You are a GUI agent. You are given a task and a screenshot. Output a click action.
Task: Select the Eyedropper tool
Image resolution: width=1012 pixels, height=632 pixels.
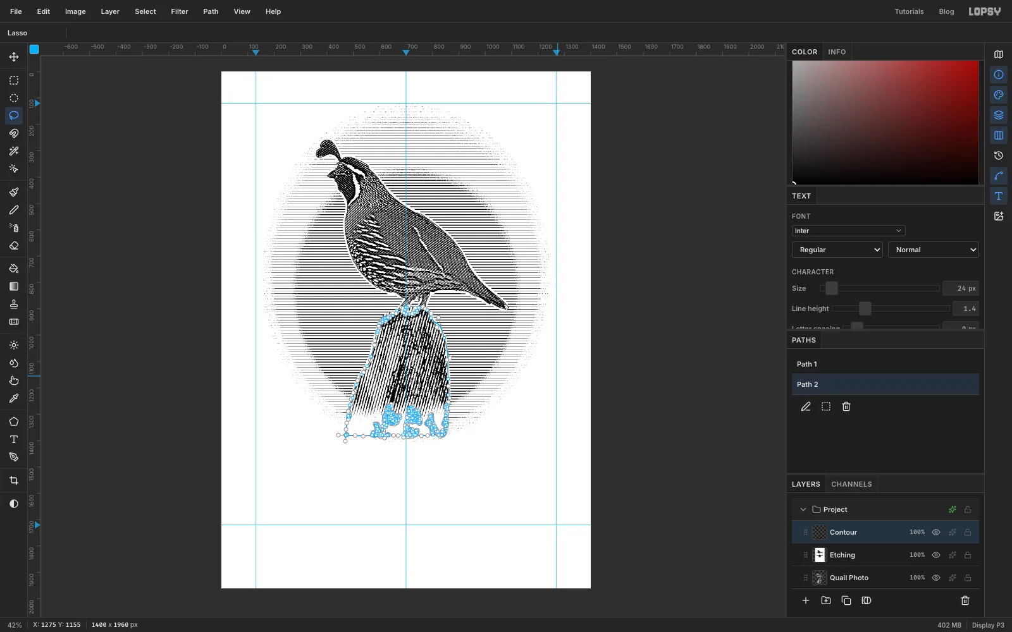pyautogui.click(x=14, y=398)
